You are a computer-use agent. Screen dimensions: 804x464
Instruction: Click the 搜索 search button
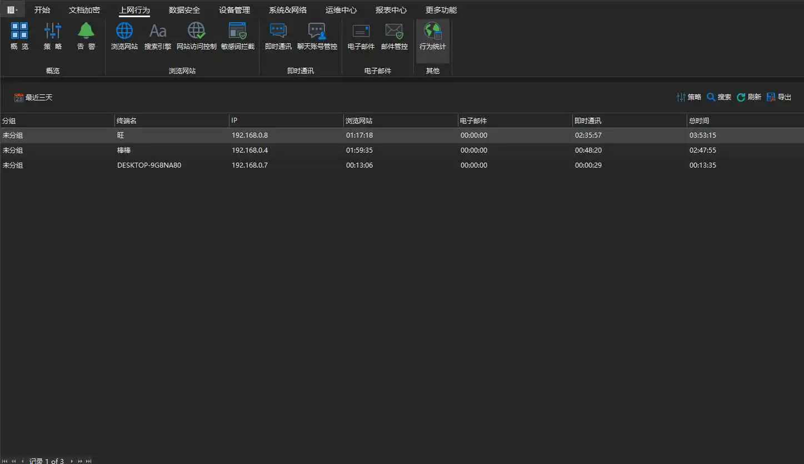click(x=718, y=97)
